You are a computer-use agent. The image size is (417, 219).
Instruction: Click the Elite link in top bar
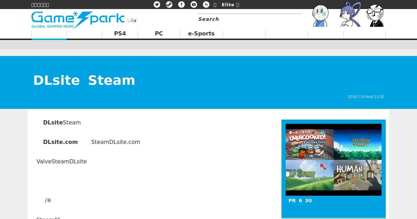(x=228, y=5)
